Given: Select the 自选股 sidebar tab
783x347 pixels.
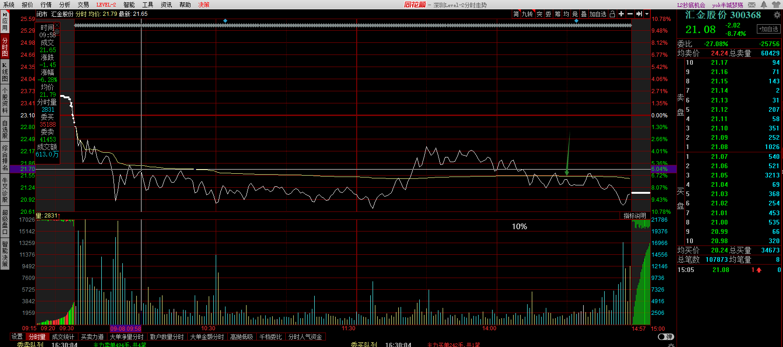Looking at the screenshot, I should coord(5,129).
